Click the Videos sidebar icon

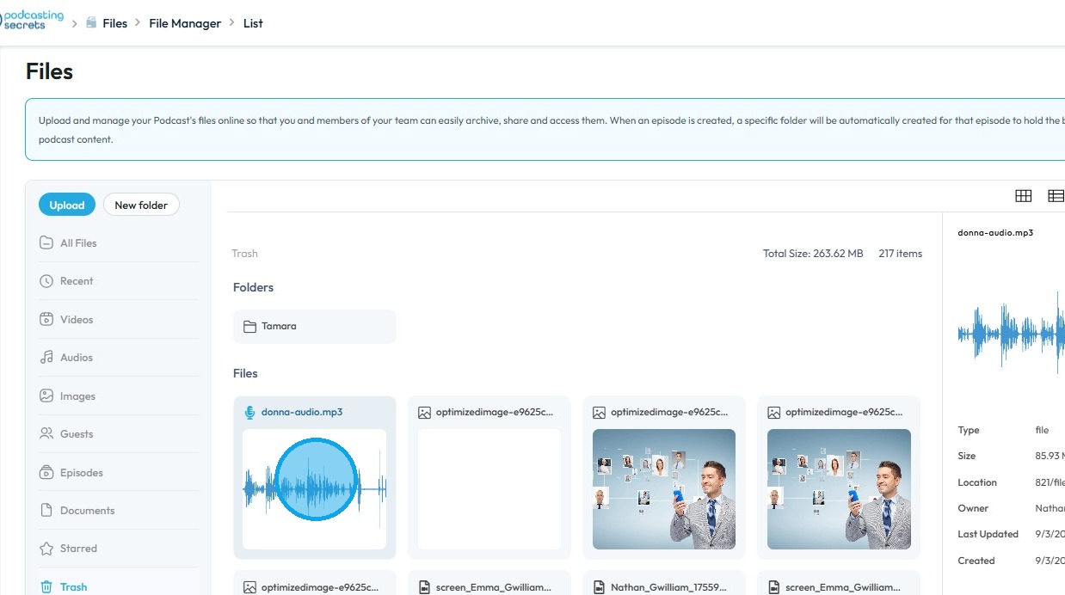point(46,320)
